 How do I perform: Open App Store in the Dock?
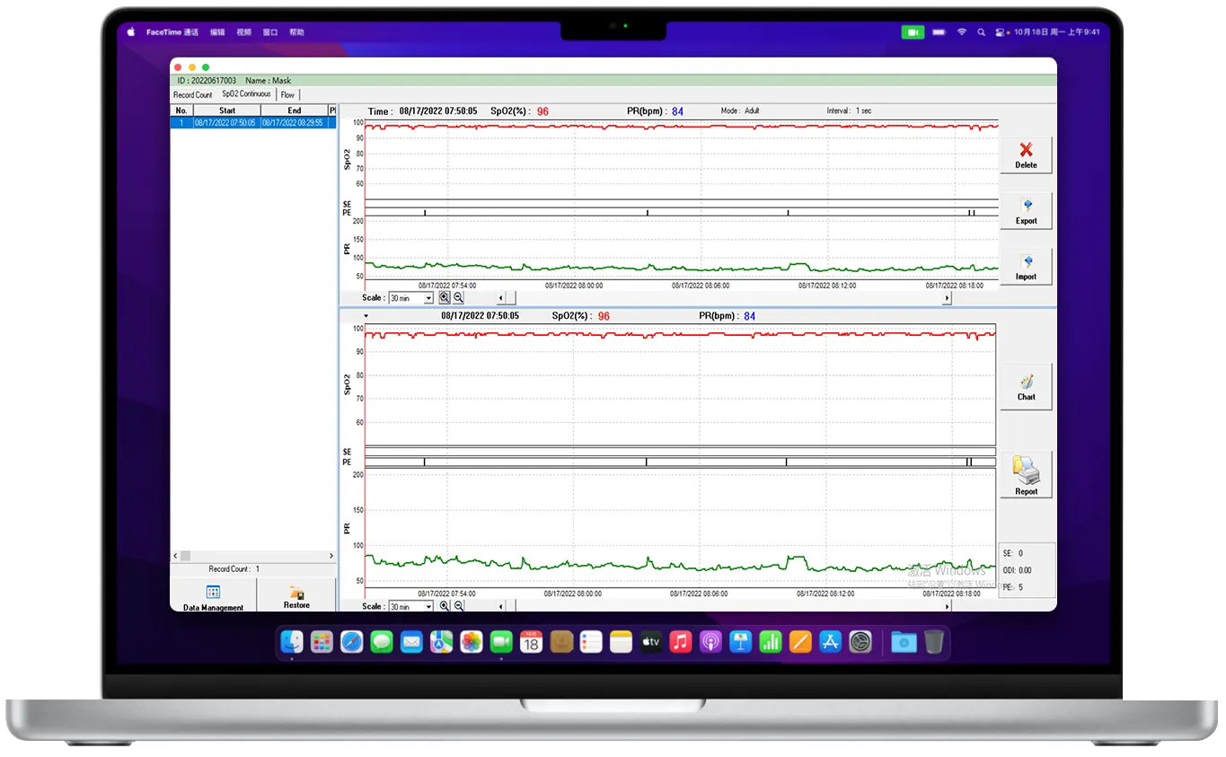[830, 642]
